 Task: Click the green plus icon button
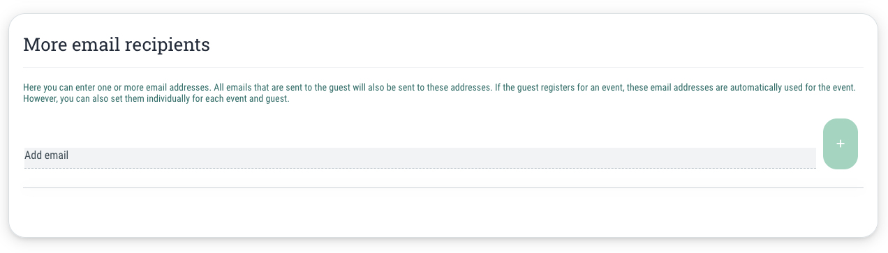pos(840,144)
